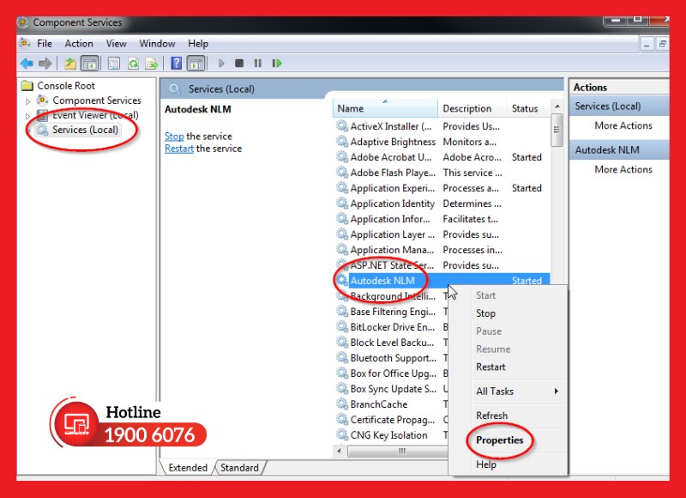Choose Properties from the context menu
The height and width of the screenshot is (498, 686).
click(x=499, y=440)
